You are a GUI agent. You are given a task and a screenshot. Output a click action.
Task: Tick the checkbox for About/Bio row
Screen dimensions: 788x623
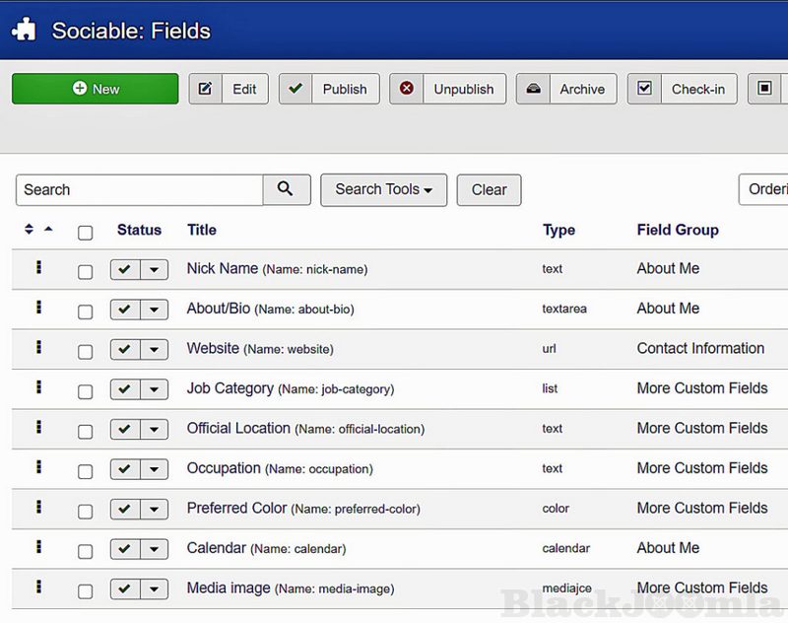click(85, 311)
